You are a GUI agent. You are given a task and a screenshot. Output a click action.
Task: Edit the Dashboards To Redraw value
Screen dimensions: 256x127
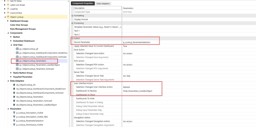(189, 91)
